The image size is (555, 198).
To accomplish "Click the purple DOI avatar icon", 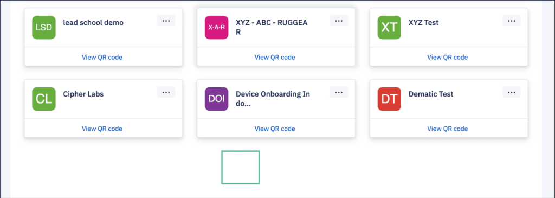I will (x=217, y=99).
